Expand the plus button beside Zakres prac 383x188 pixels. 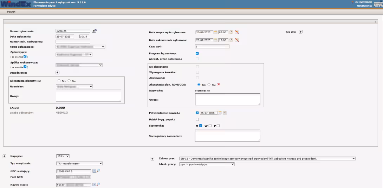tap(152, 159)
